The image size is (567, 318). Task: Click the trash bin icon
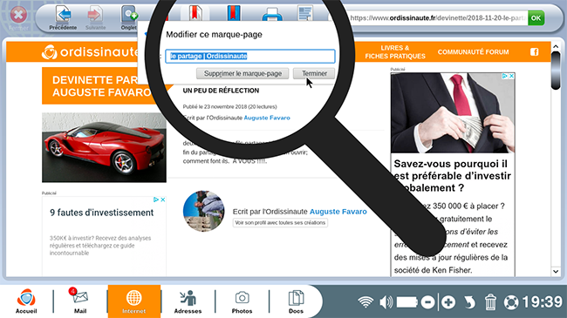[x=490, y=302]
